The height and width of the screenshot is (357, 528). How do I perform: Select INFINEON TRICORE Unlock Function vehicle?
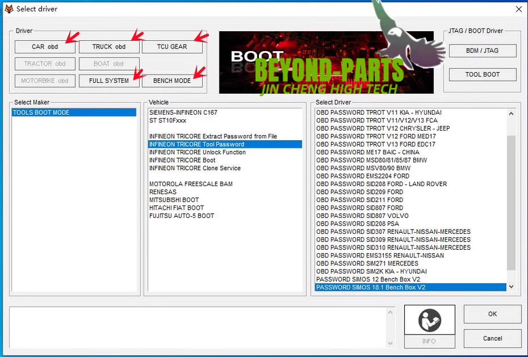pos(197,152)
